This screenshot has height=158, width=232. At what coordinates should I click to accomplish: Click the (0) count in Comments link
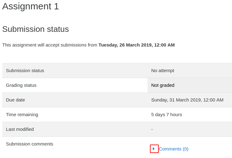pos(186,149)
